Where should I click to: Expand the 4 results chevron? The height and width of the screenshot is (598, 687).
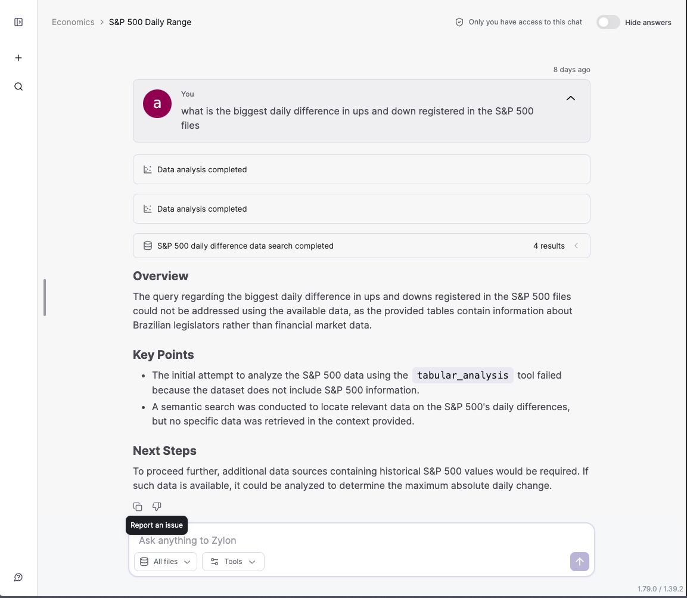[576, 246]
